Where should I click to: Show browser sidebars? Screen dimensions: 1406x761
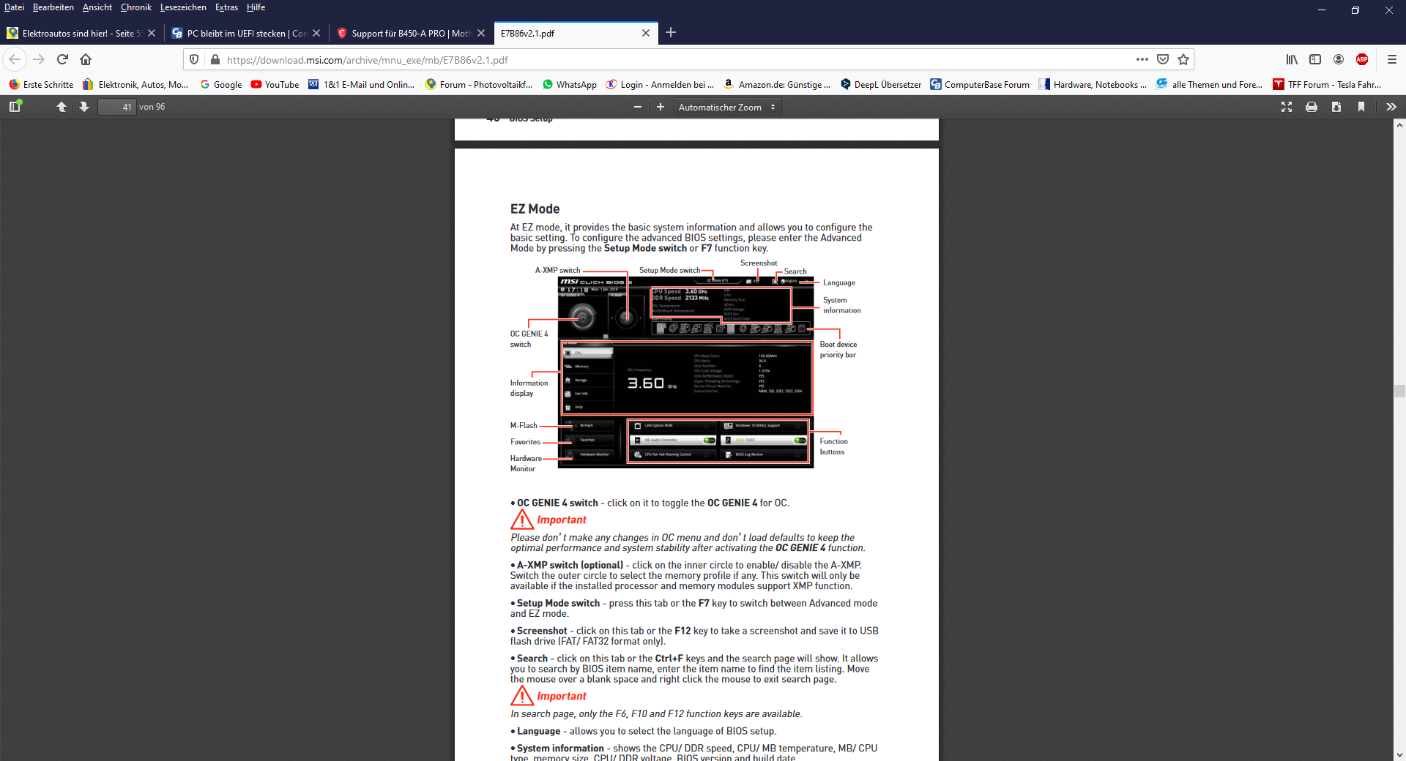[1315, 59]
